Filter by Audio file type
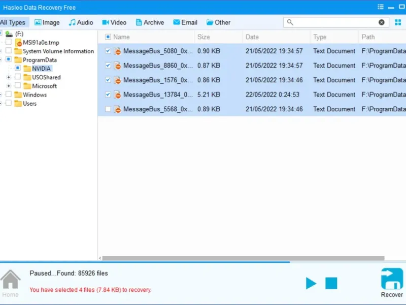The height and width of the screenshot is (305, 406). 81,22
